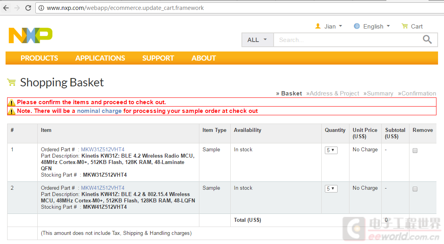The height and width of the screenshot is (244, 444).
Task: Open the APPLICATIONS menu
Action: 100,58
